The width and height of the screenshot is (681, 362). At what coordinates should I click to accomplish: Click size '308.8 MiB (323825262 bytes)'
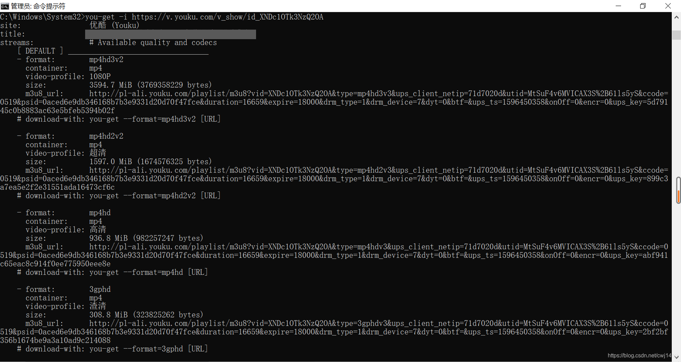[146, 315]
